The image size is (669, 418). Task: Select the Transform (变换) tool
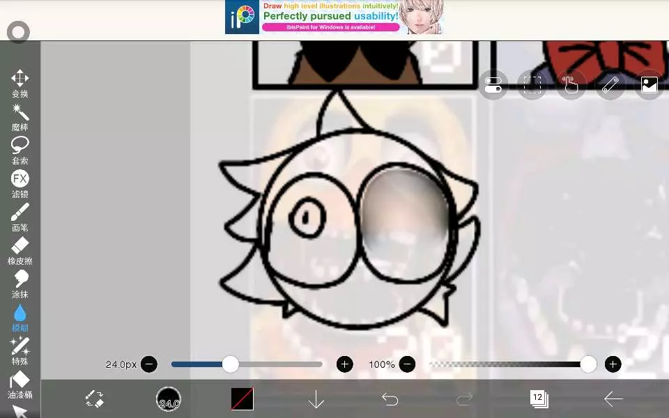20,82
